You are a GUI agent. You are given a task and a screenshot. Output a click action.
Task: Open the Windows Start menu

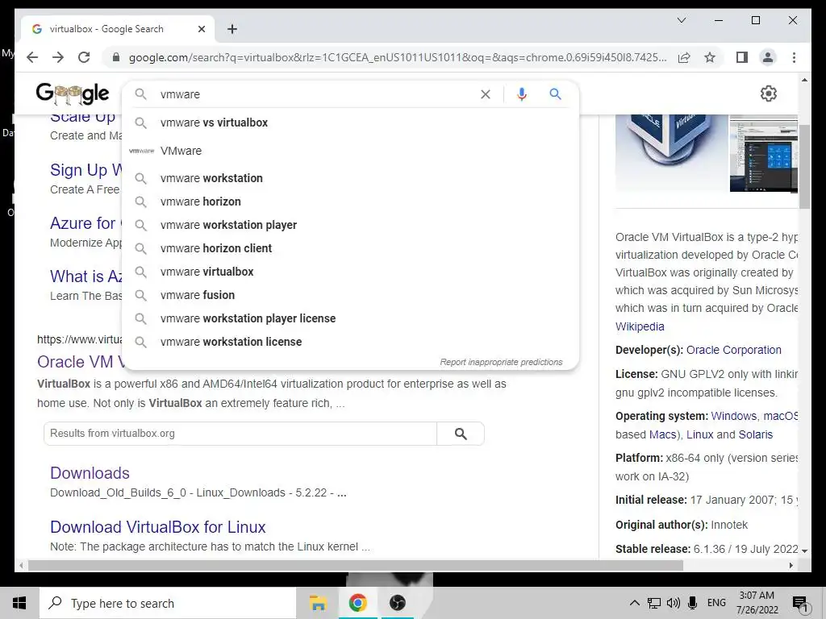click(x=19, y=603)
